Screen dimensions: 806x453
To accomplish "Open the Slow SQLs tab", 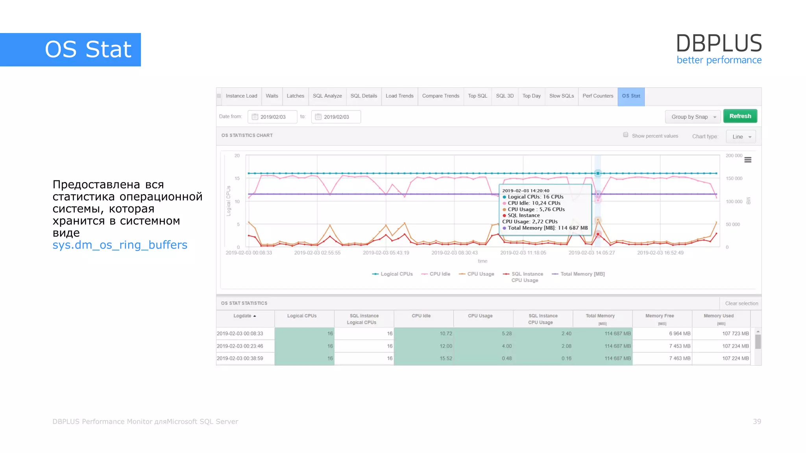I will [x=562, y=96].
